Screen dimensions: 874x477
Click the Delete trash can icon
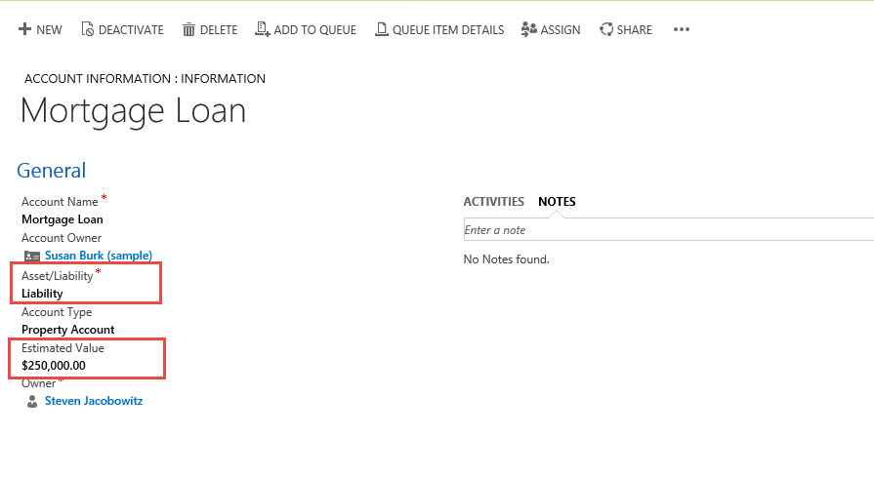[x=188, y=30]
